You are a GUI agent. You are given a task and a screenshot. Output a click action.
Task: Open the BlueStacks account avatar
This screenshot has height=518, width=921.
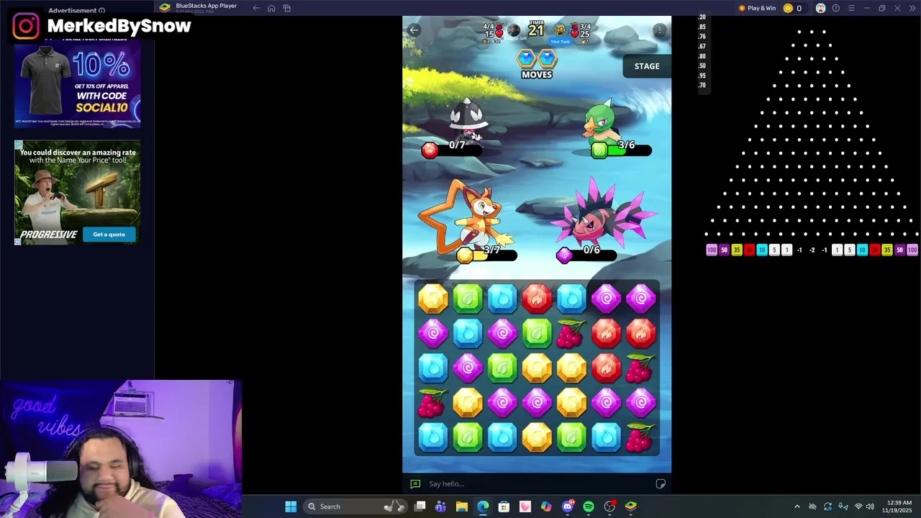pyautogui.click(x=820, y=8)
